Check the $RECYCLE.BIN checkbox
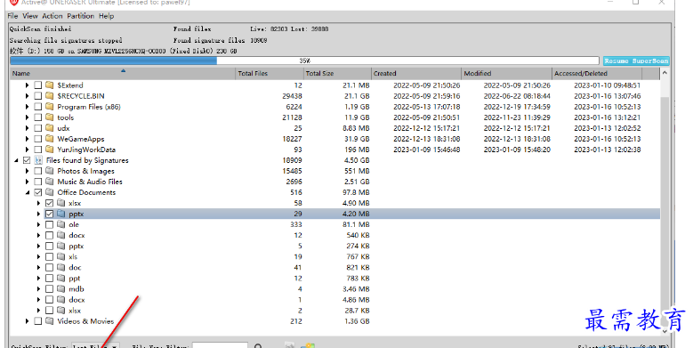Image resolution: width=693 pixels, height=348 pixels. click(x=38, y=95)
